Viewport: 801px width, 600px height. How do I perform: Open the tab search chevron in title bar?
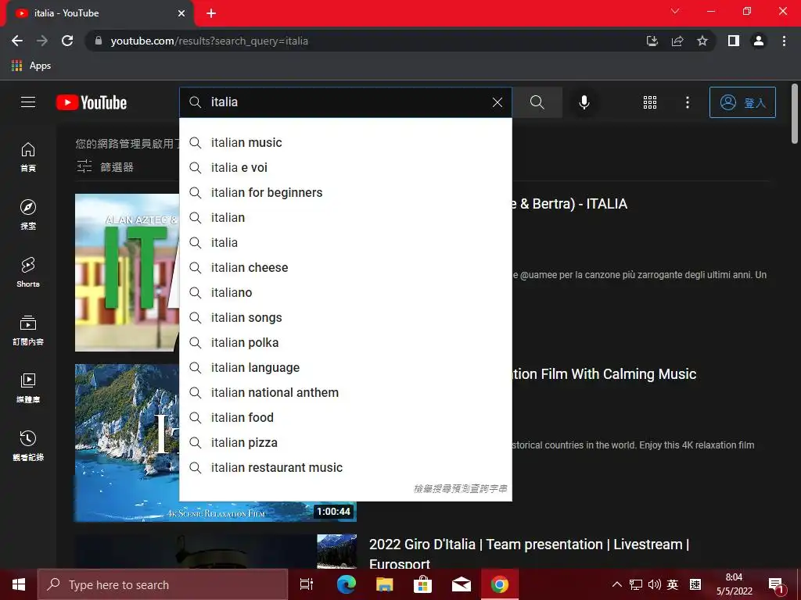pos(675,11)
